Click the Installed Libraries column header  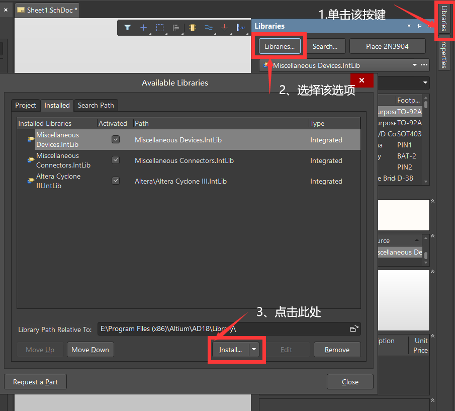tap(57, 123)
